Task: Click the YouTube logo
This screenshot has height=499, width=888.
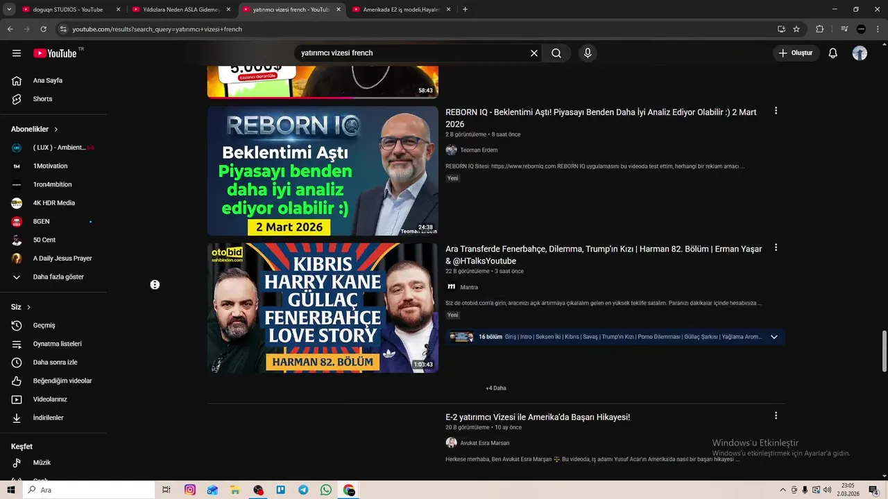Action: pos(55,53)
